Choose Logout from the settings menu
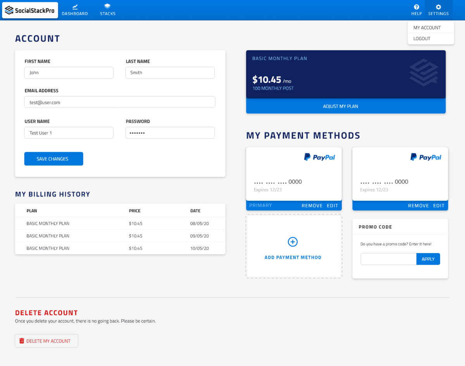This screenshot has width=465, height=366. pos(422,39)
